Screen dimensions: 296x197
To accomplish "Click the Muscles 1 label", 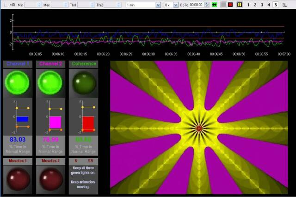I will (18, 161).
